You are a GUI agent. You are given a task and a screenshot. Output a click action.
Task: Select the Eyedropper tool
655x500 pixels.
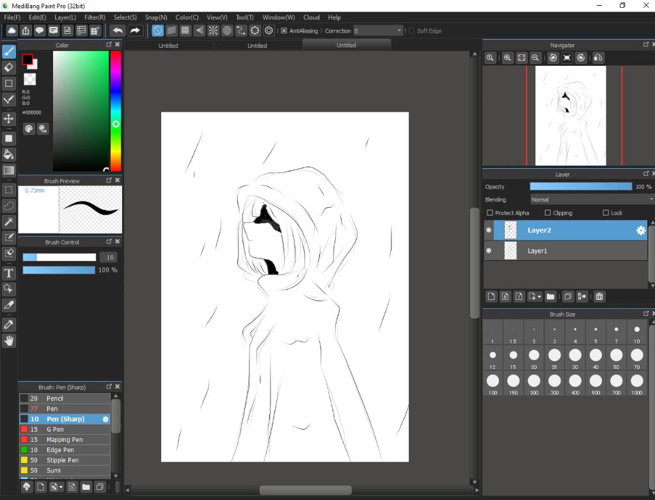click(x=9, y=325)
